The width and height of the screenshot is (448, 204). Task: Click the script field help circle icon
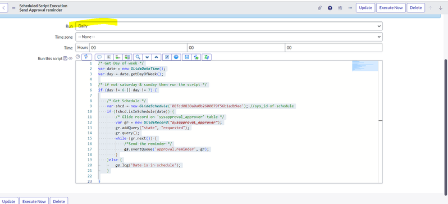pyautogui.click(x=77, y=57)
